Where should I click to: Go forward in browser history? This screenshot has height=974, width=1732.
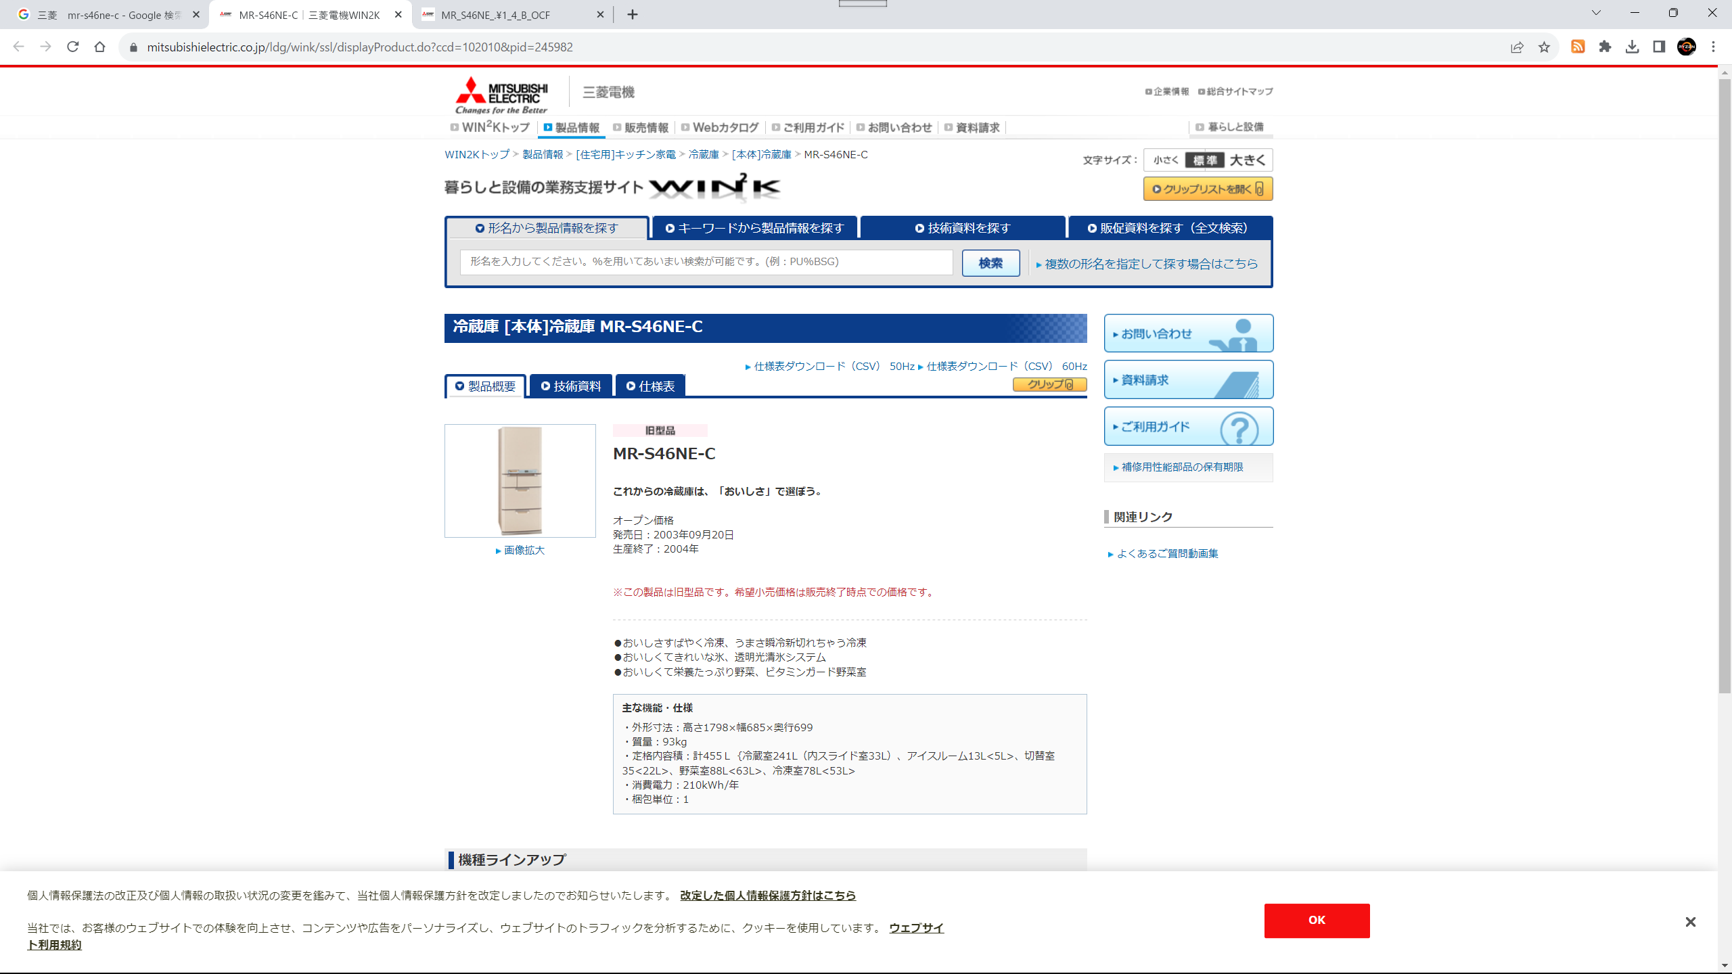[45, 47]
